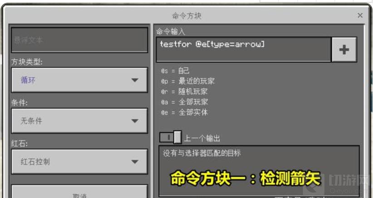The height and width of the screenshot is (198, 373).
Task: Close the 命令方块 dialog with X
Action: click(360, 16)
